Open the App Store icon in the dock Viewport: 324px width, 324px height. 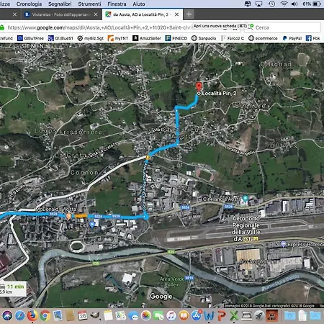[x=197, y=315]
